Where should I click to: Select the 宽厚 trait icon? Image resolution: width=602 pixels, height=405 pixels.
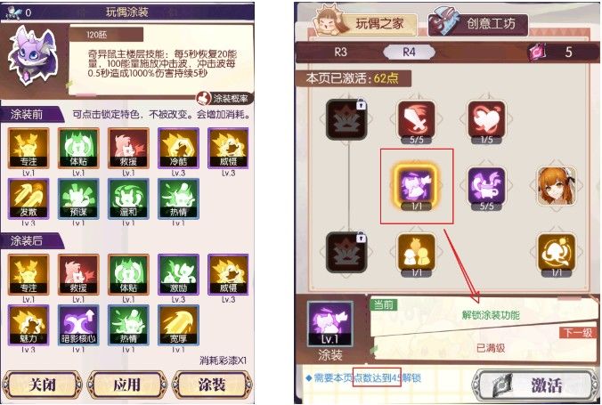click(x=178, y=325)
